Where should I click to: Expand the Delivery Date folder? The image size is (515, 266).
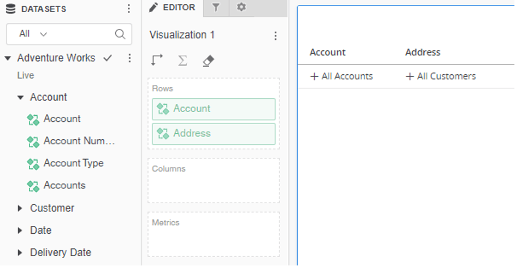(20, 253)
